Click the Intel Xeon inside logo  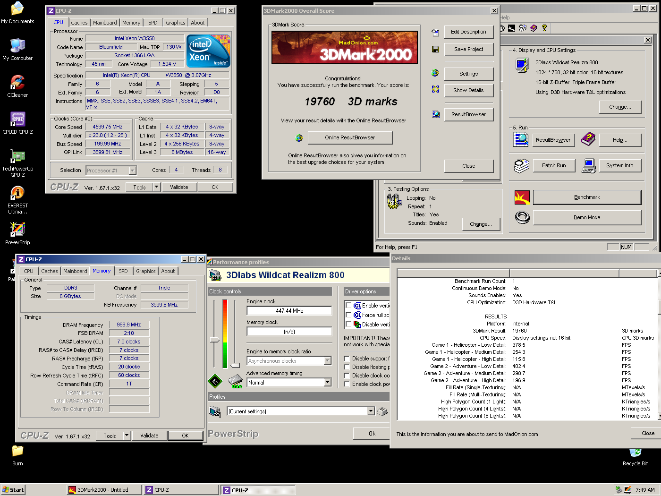pos(208,51)
